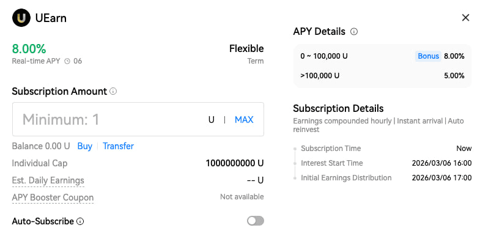The width and height of the screenshot is (483, 247).
Task: Click the Individual Cap label
Action: 40,163
